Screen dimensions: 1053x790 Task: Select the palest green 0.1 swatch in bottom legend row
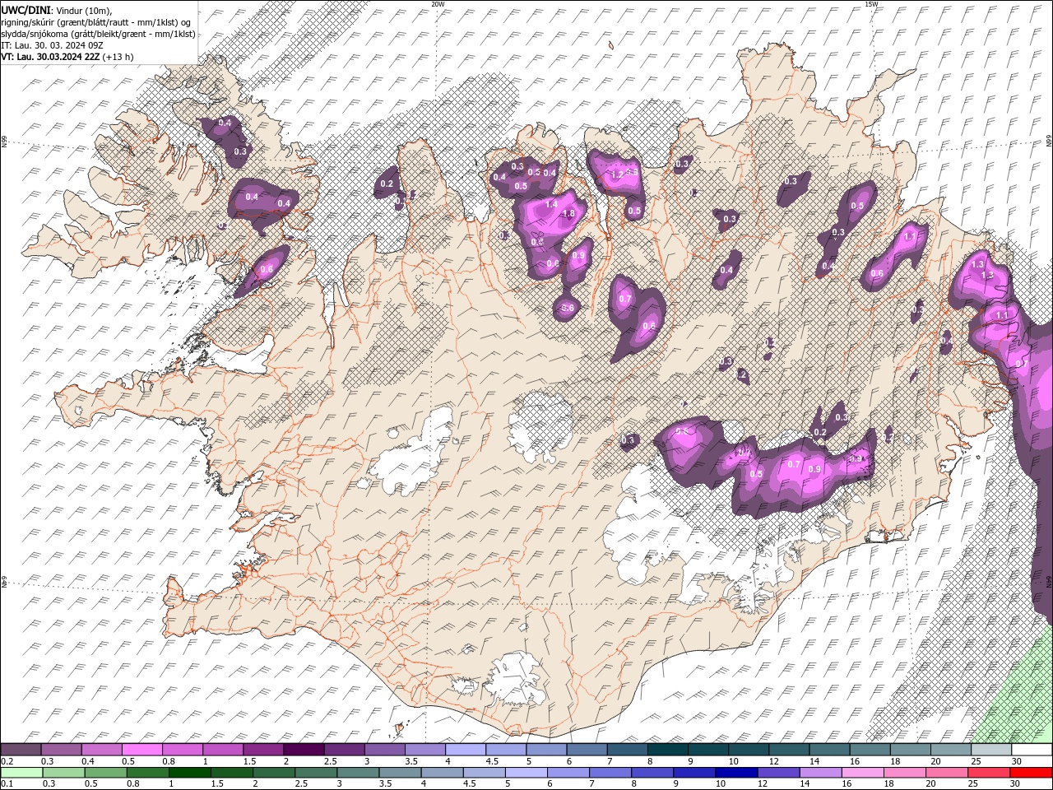click(21, 773)
